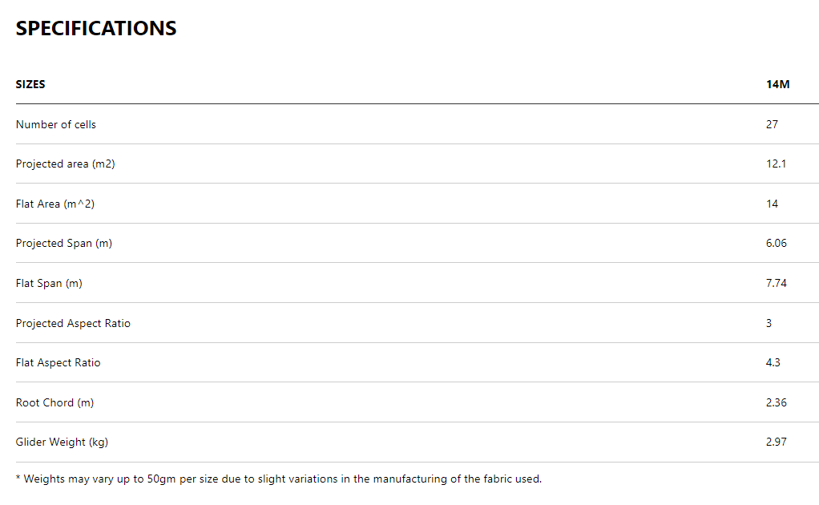Viewport: 819px width, 505px height.
Task: Click the SIZES column header
Action: [30, 84]
